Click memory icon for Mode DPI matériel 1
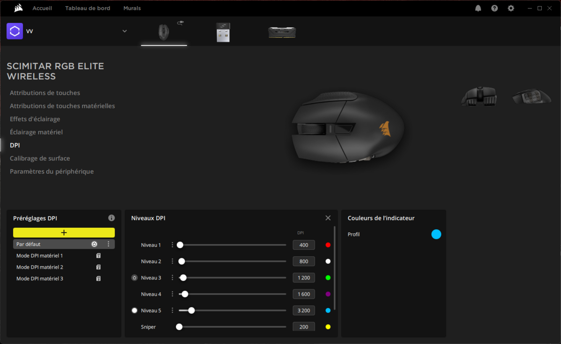The width and height of the screenshot is (561, 344). pyautogui.click(x=99, y=256)
